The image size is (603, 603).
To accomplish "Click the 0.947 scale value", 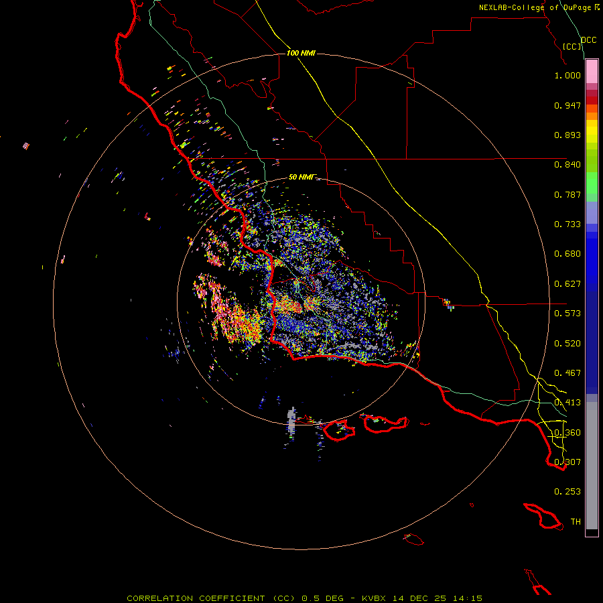I will click(x=567, y=105).
